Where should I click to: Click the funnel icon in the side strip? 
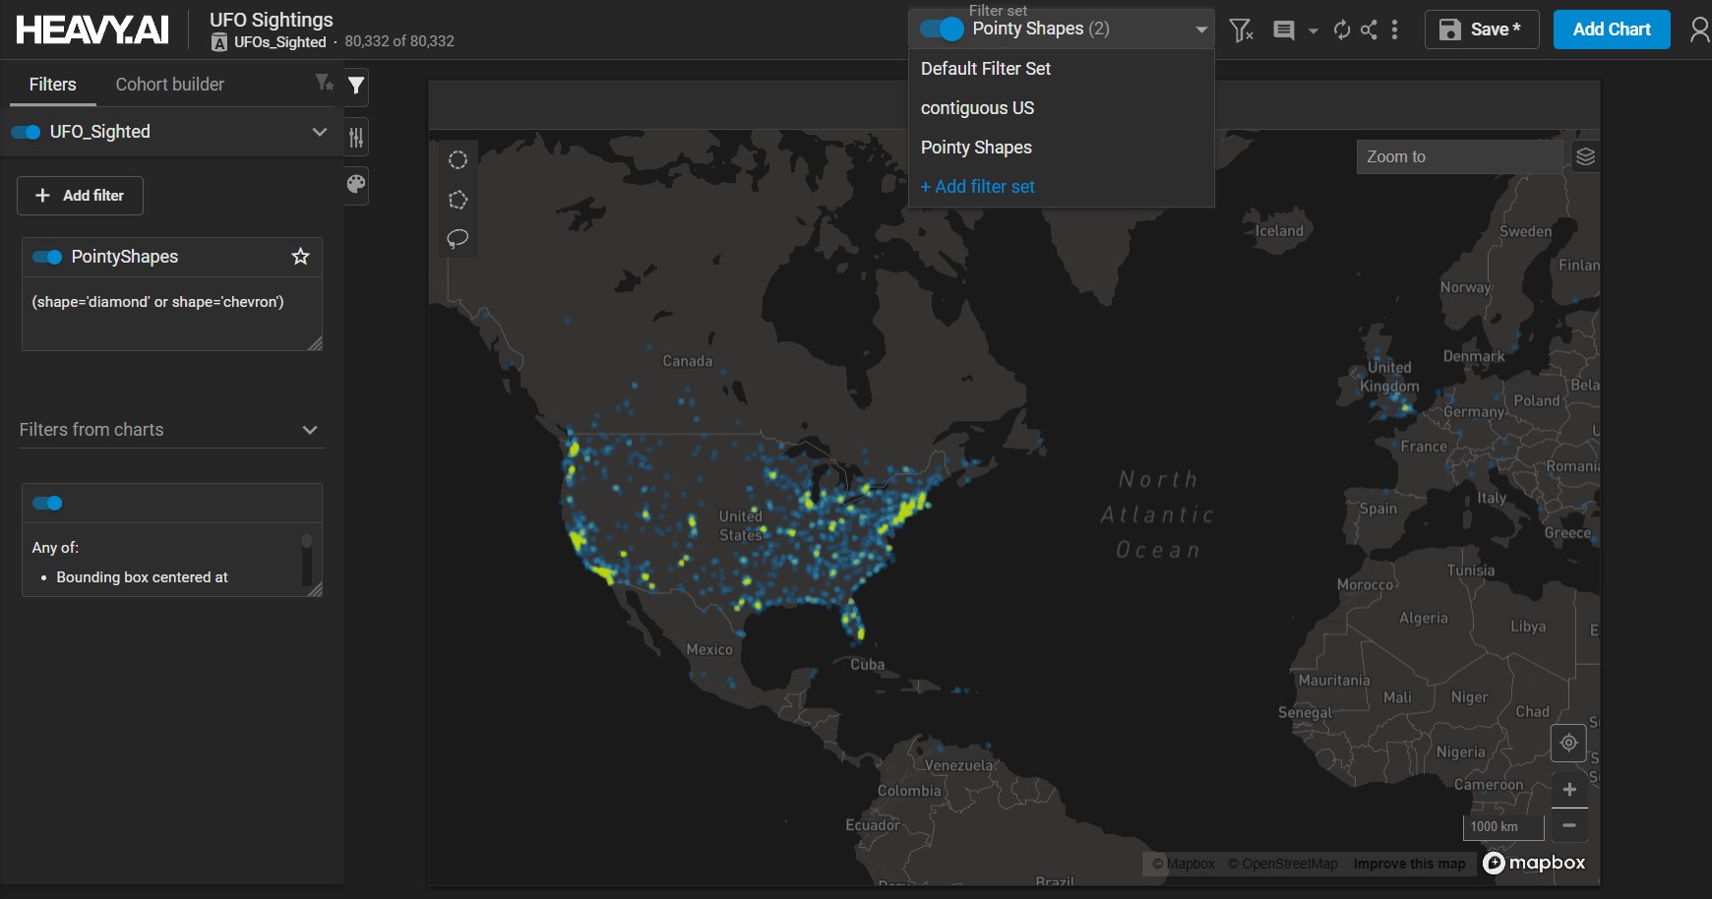[356, 86]
